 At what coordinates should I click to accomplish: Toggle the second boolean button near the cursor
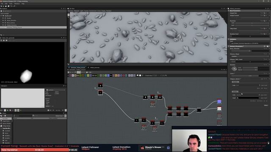point(235,92)
